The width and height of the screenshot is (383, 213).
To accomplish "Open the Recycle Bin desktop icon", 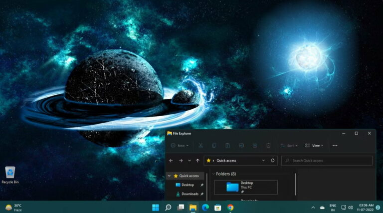I will coord(10,175).
